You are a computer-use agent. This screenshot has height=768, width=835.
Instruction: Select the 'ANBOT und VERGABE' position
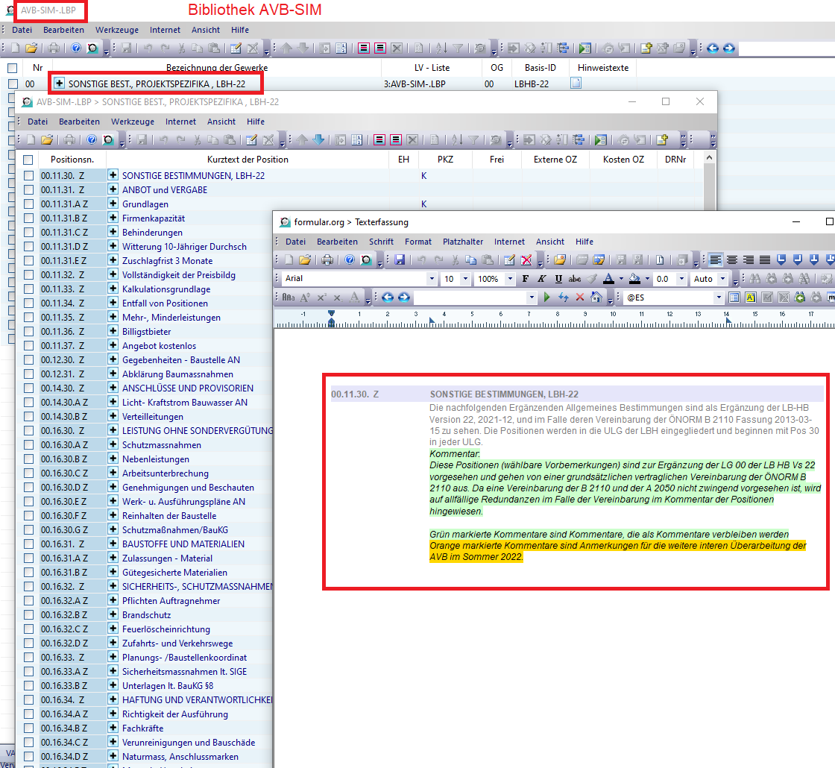tap(164, 190)
